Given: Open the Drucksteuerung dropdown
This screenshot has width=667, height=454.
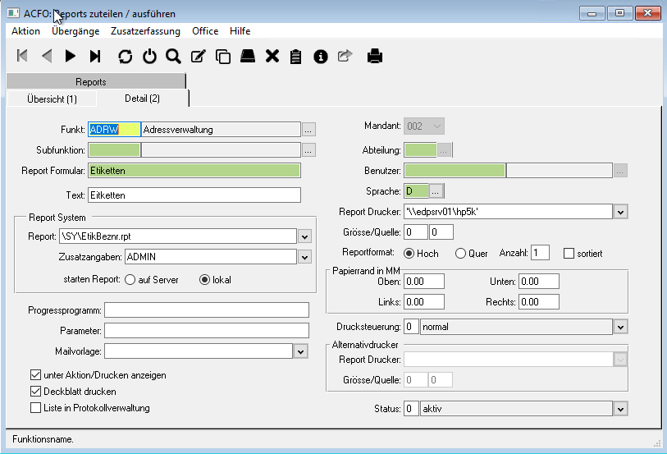Looking at the screenshot, I should tap(620, 327).
